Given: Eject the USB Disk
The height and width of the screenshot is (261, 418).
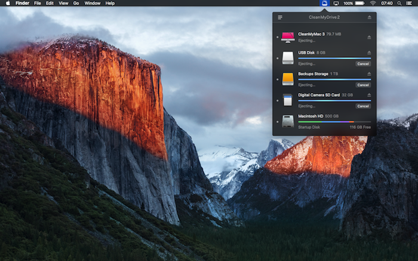Looking at the screenshot, I should tap(369, 53).
